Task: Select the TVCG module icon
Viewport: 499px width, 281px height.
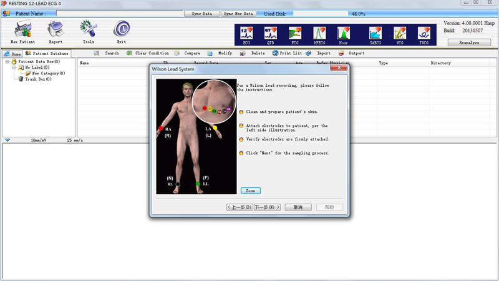Action: [x=424, y=34]
